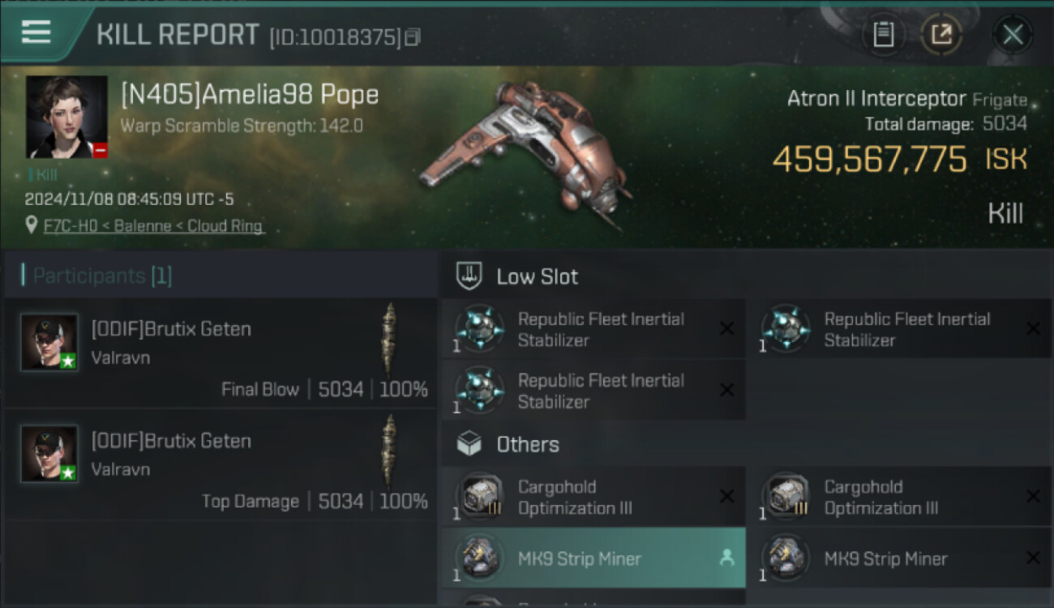View Final Blow pilot Brutix Geten portrait
This screenshot has width=1054, height=608.
50,342
